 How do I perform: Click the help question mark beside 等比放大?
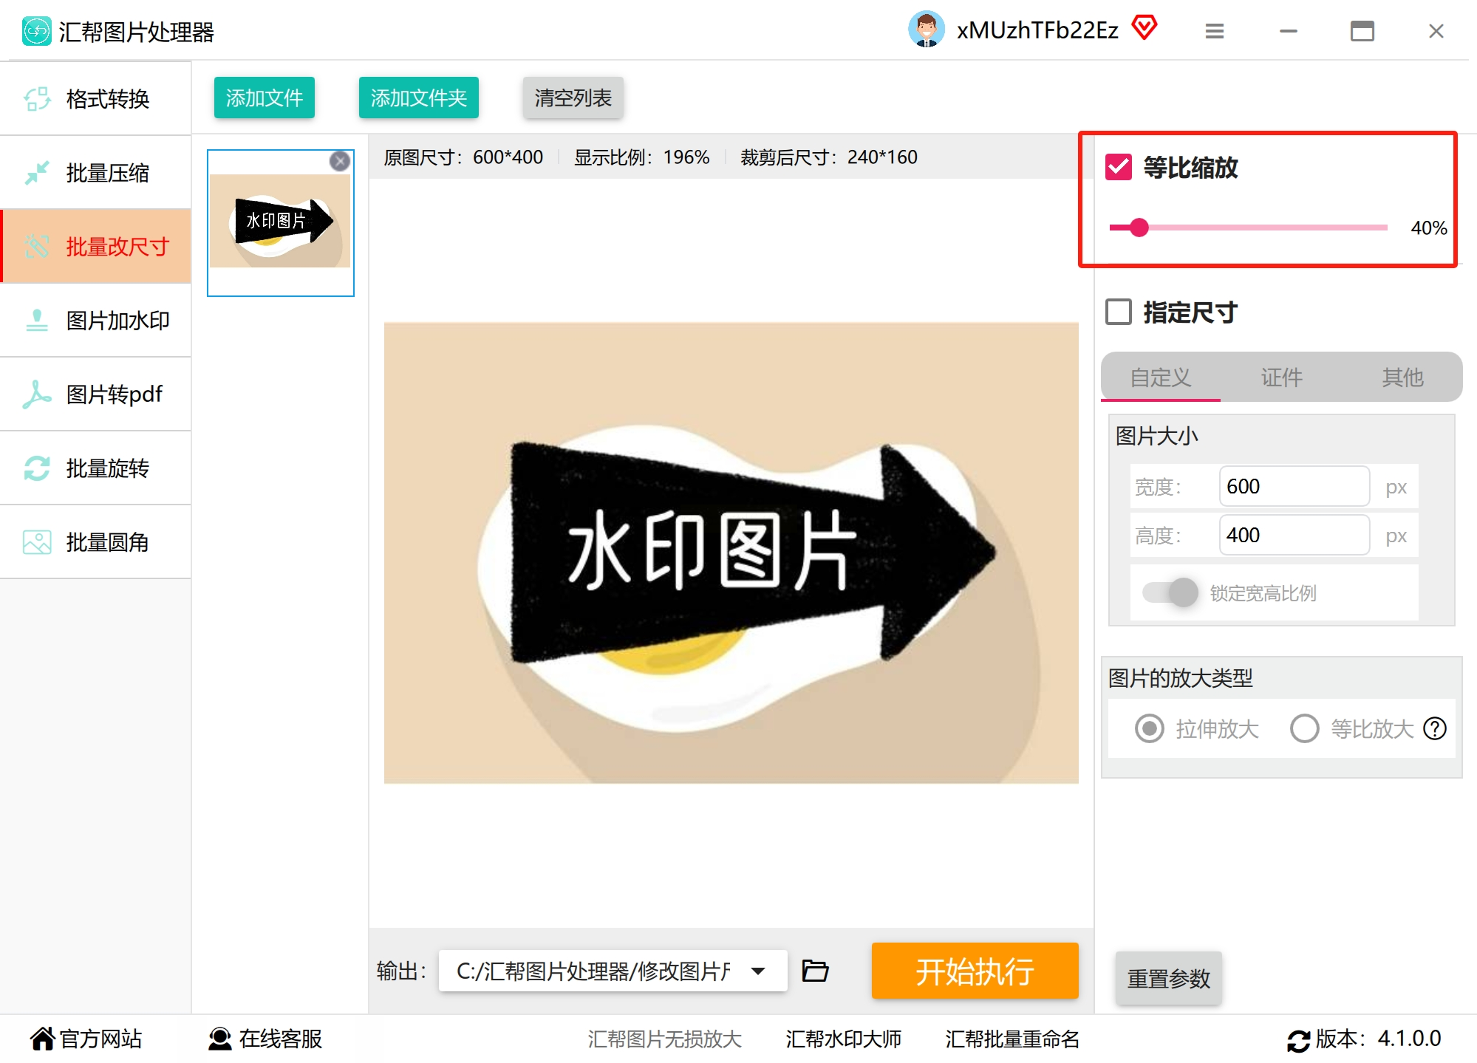(1435, 729)
